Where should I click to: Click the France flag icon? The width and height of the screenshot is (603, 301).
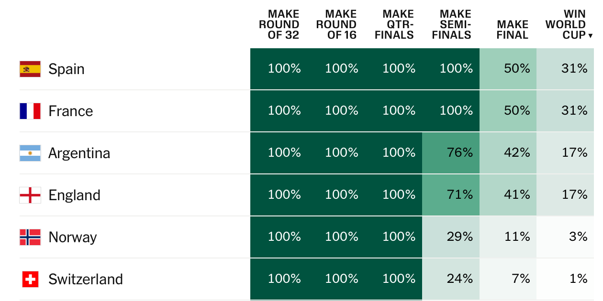(x=30, y=111)
